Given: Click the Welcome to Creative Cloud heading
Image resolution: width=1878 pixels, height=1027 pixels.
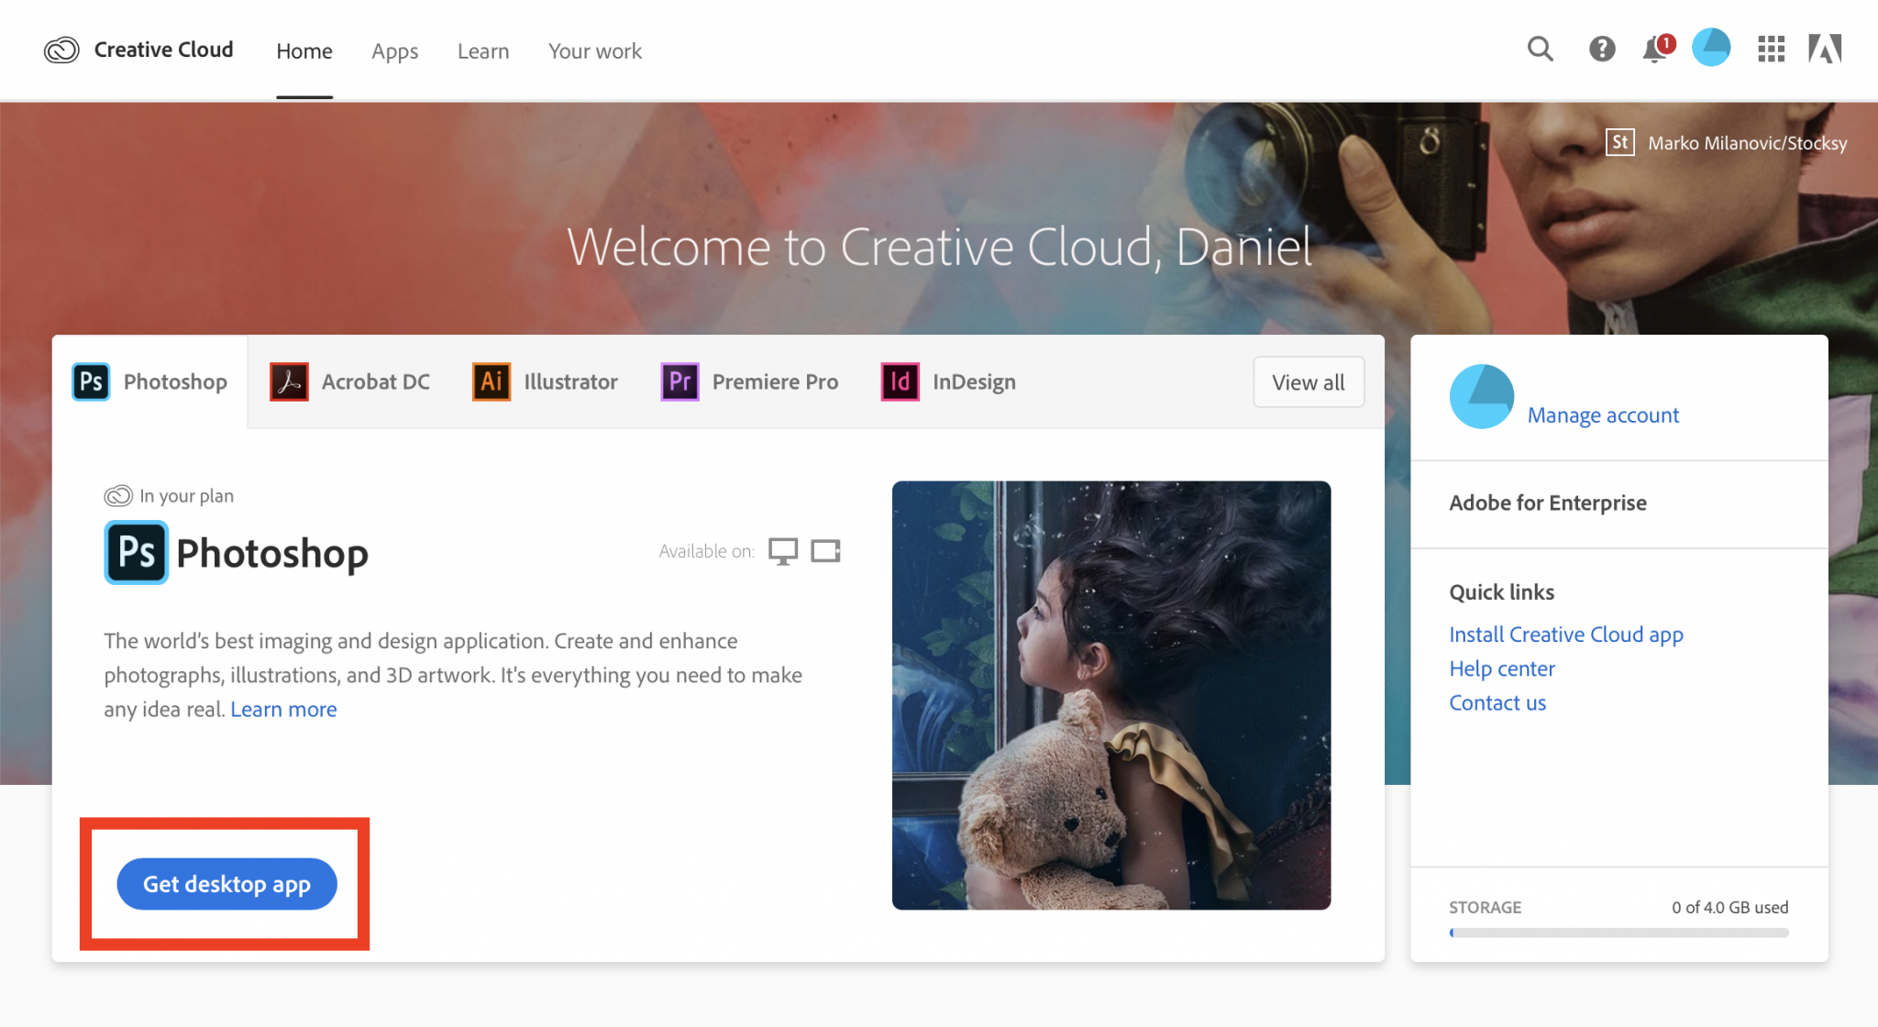Looking at the screenshot, I should 939,247.
